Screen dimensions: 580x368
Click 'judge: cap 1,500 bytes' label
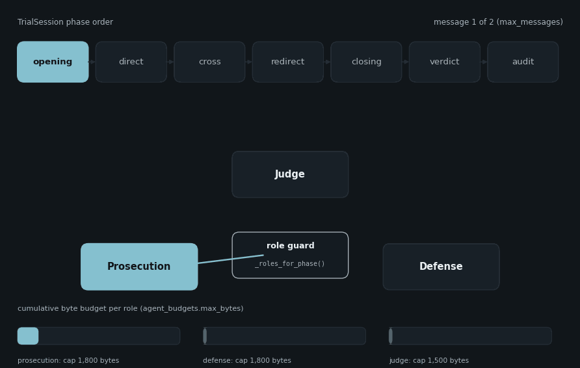pos(429,360)
